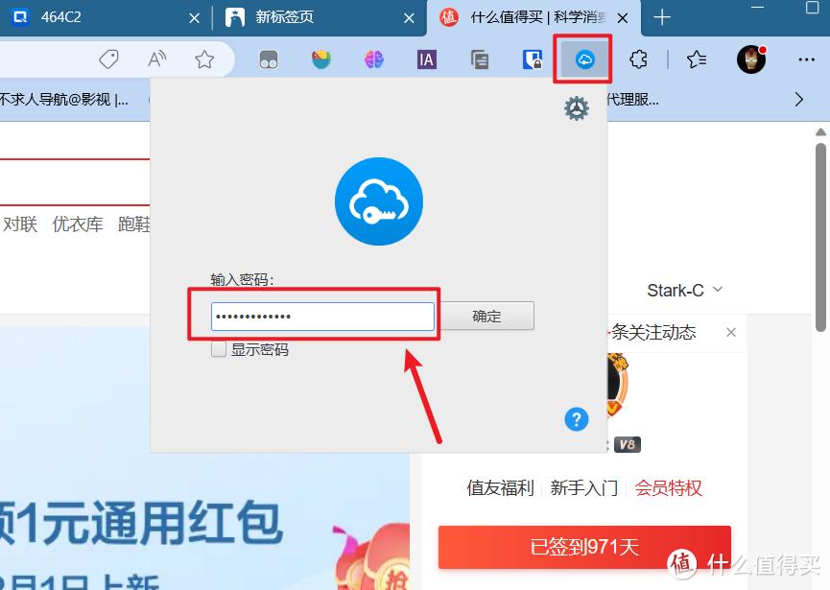Open the settings gear in the popup
This screenshot has height=590, width=830.
click(576, 108)
